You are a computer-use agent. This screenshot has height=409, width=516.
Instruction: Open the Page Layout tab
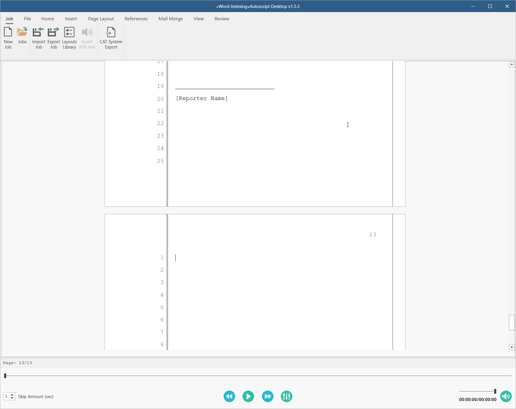(101, 19)
